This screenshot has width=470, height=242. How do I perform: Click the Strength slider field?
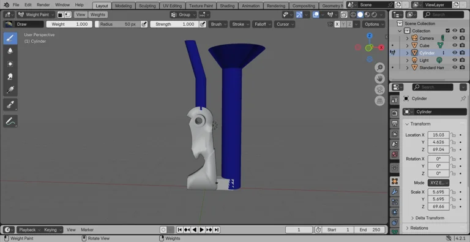[174, 25]
